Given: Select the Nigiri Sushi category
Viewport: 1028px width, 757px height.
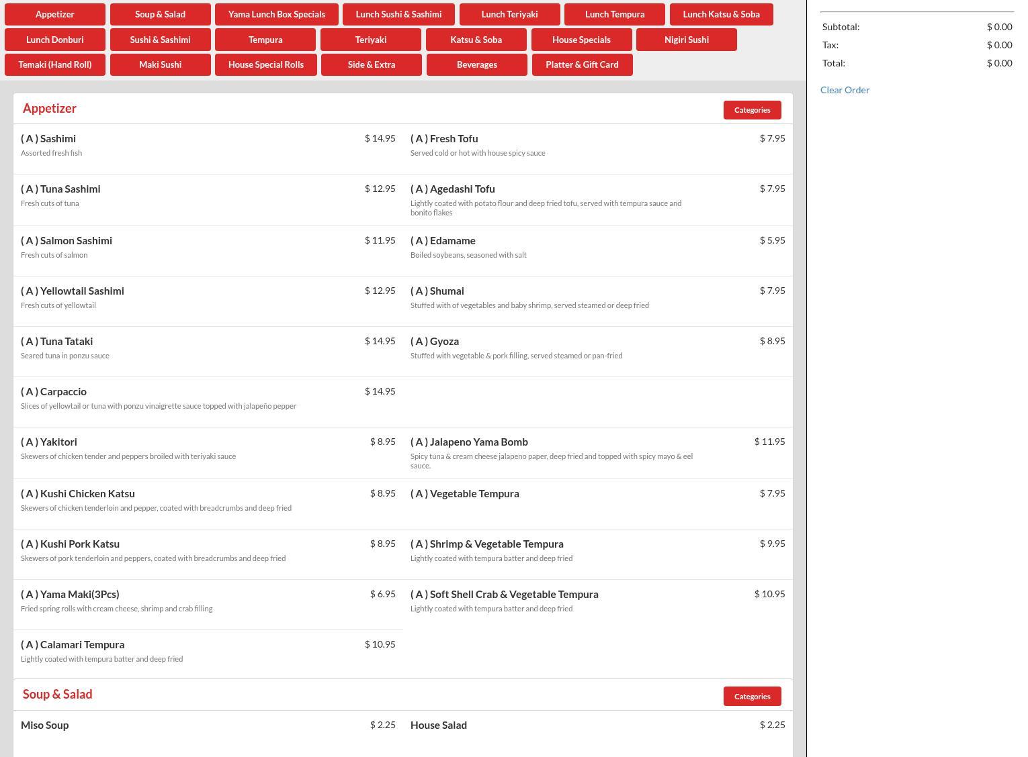Looking at the screenshot, I should point(686,40).
